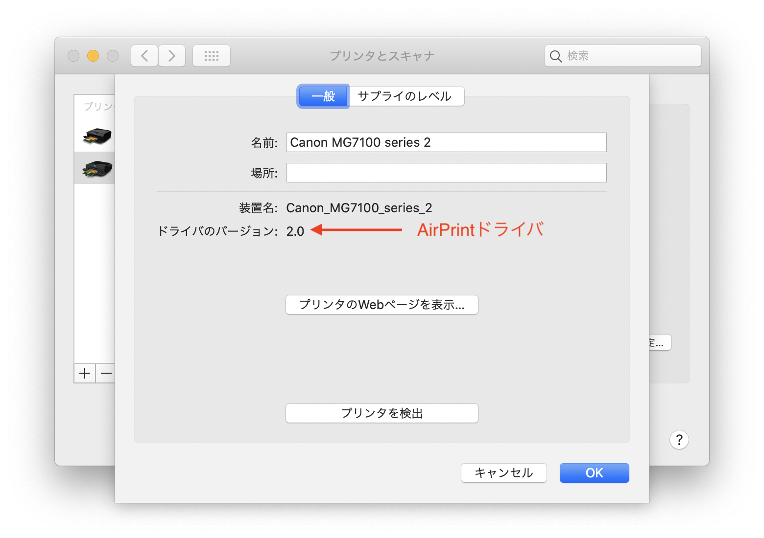Add a printer with the plus button
Viewport: 764px width, 538px height.
coord(85,373)
